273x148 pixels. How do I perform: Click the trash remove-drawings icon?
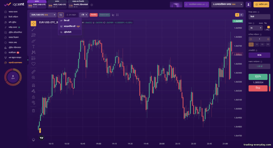(34, 110)
